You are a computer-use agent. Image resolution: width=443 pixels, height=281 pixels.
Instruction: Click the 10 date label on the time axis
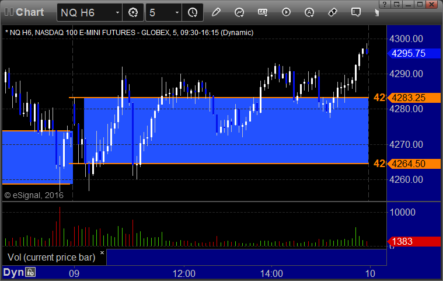370,273
